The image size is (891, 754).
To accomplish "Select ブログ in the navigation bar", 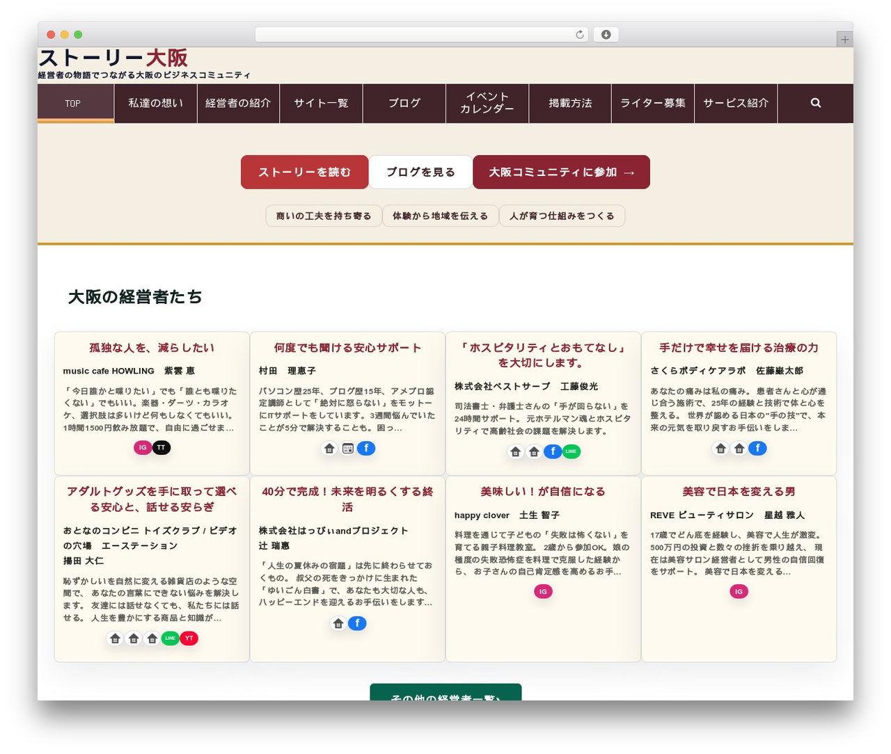I will [404, 104].
